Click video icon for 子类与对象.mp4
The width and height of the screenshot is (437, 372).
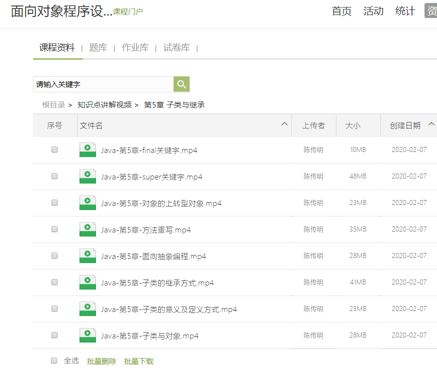87,335
